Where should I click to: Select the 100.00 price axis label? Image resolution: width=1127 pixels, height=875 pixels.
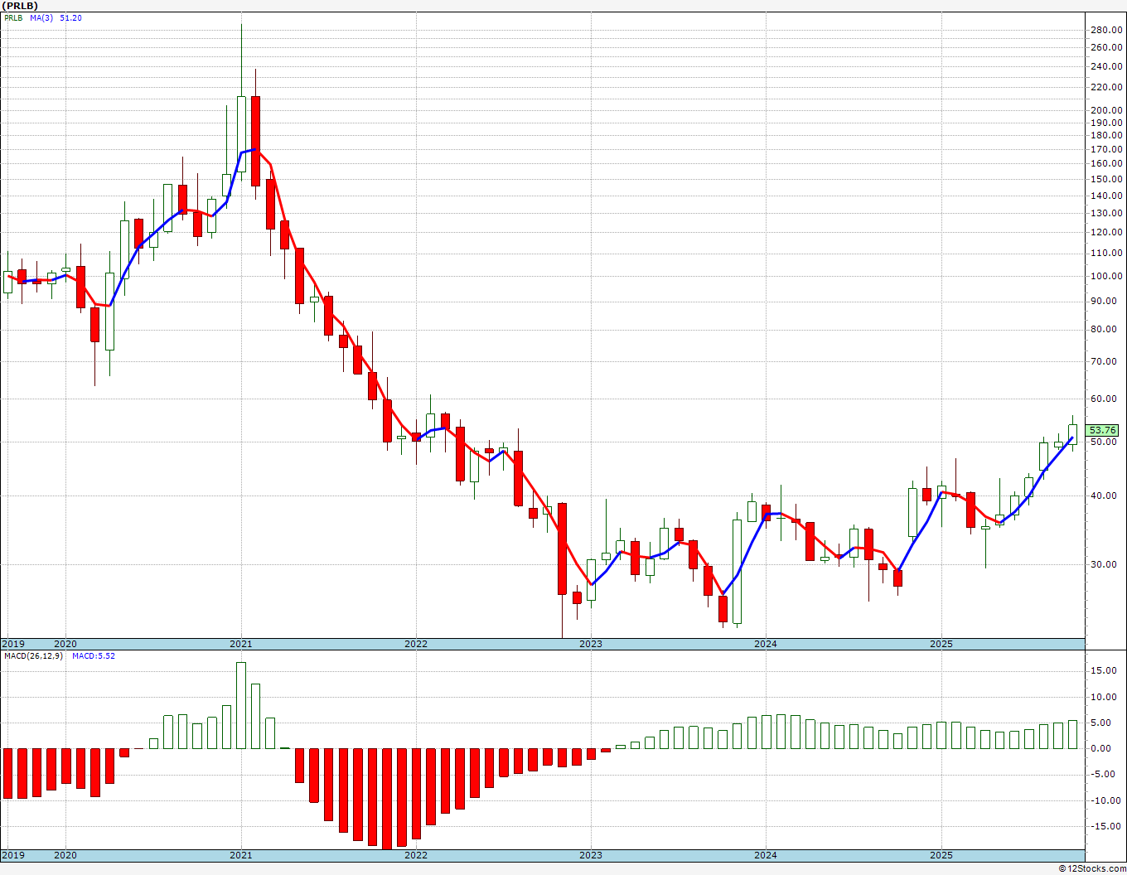(1106, 276)
